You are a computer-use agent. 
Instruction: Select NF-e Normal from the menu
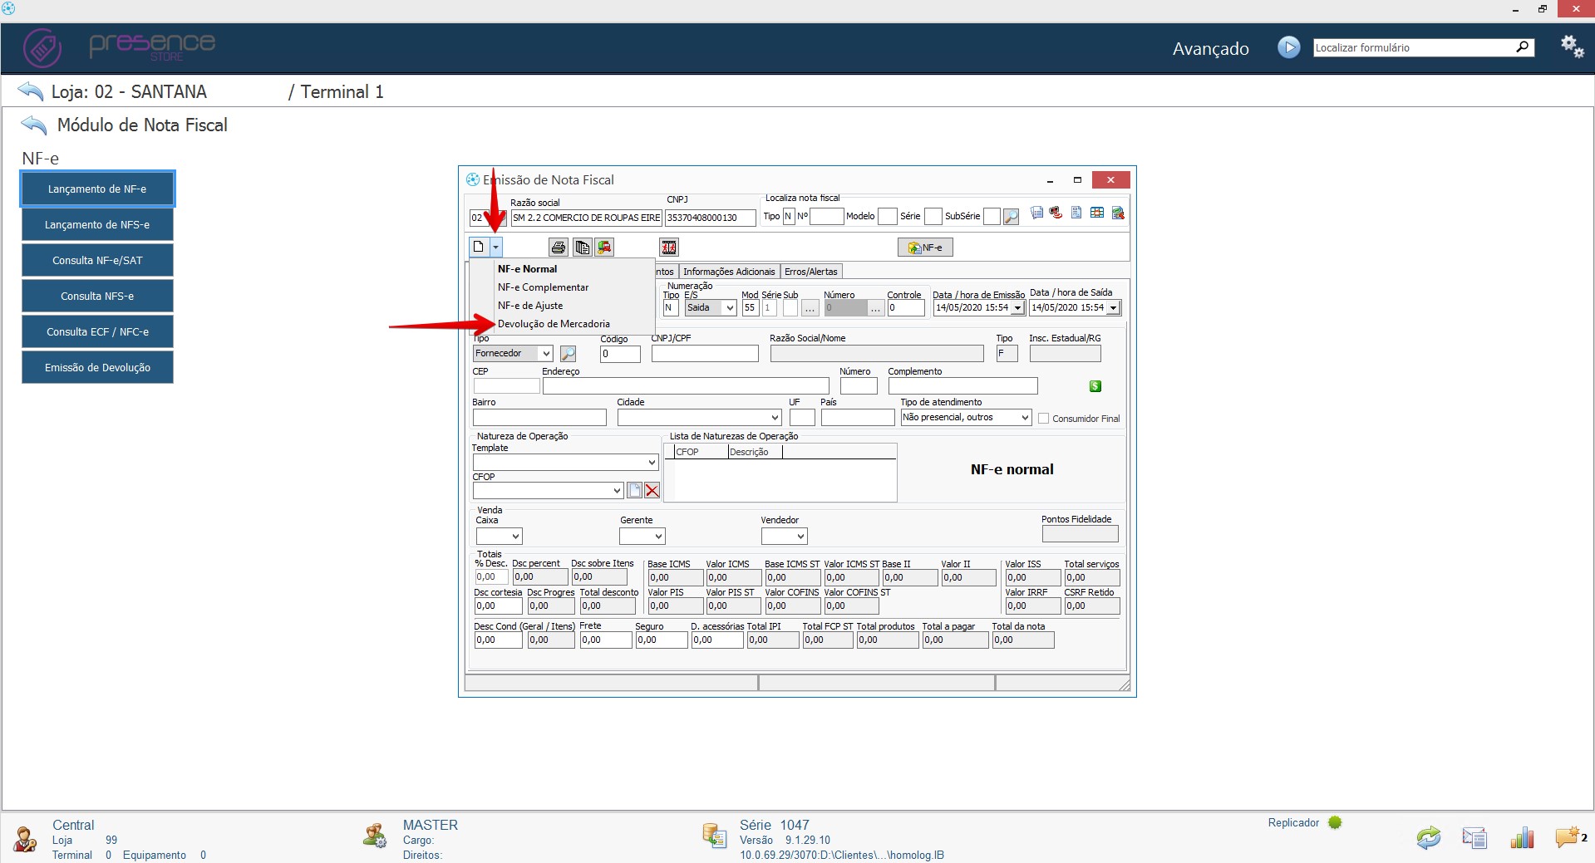[x=528, y=269]
